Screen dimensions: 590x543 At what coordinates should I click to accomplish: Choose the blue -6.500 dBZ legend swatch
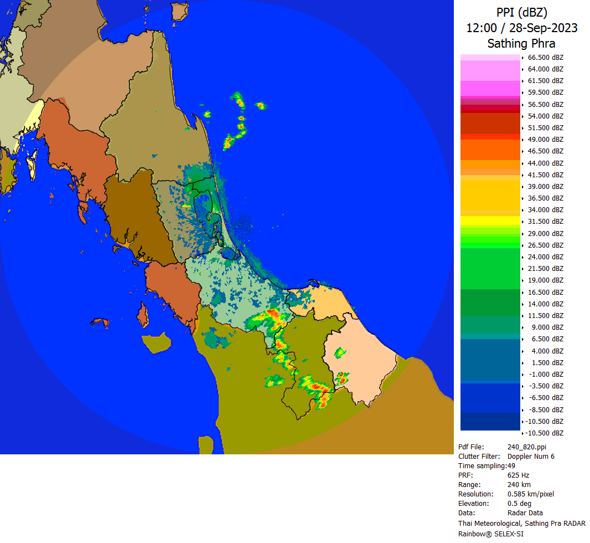[x=490, y=398]
